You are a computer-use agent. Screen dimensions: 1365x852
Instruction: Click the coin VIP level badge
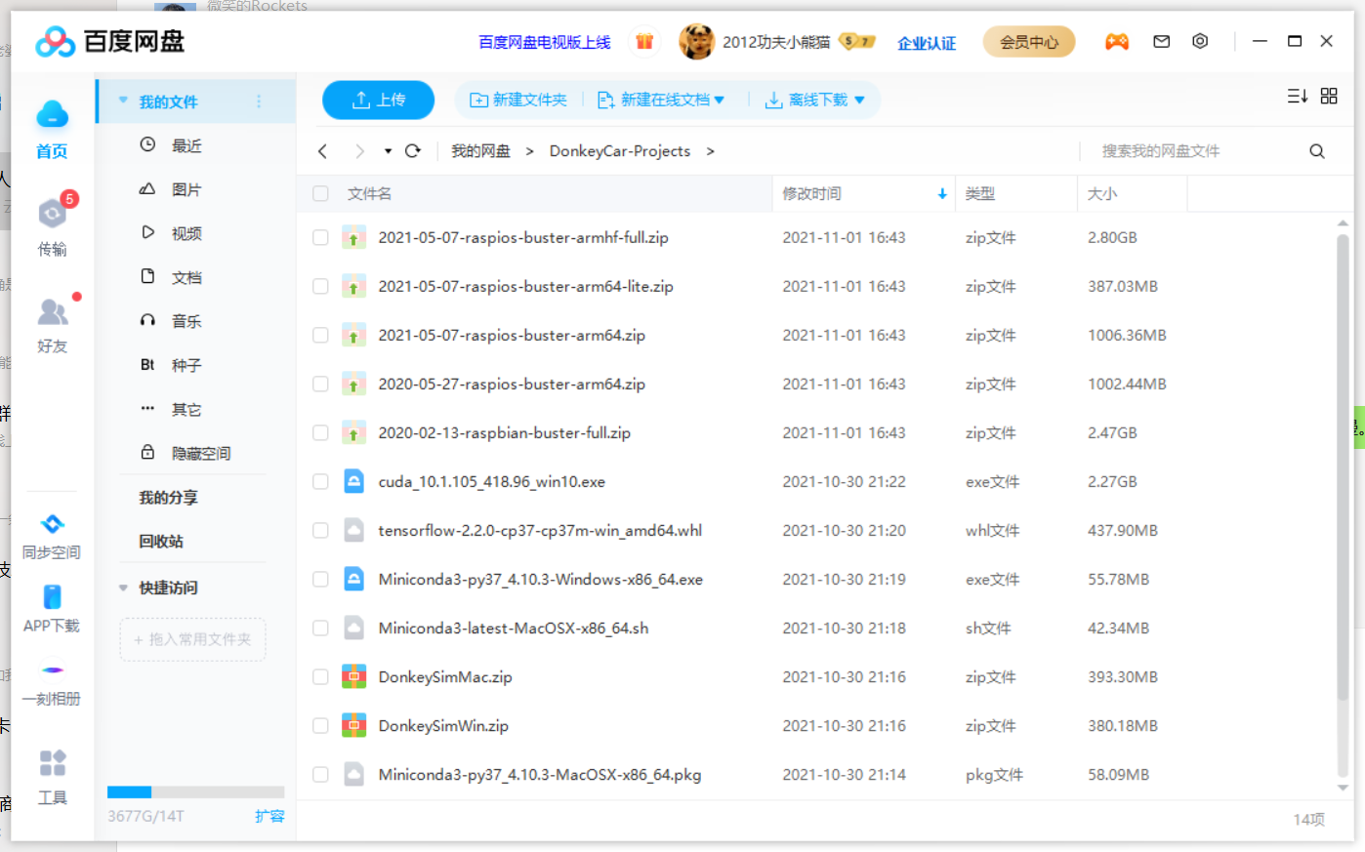856,41
